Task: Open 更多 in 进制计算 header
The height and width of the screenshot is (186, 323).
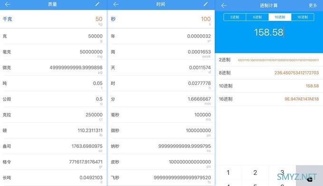Action: pyautogui.click(x=313, y=6)
